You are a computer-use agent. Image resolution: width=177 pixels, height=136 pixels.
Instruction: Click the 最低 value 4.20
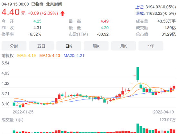point(105,28)
